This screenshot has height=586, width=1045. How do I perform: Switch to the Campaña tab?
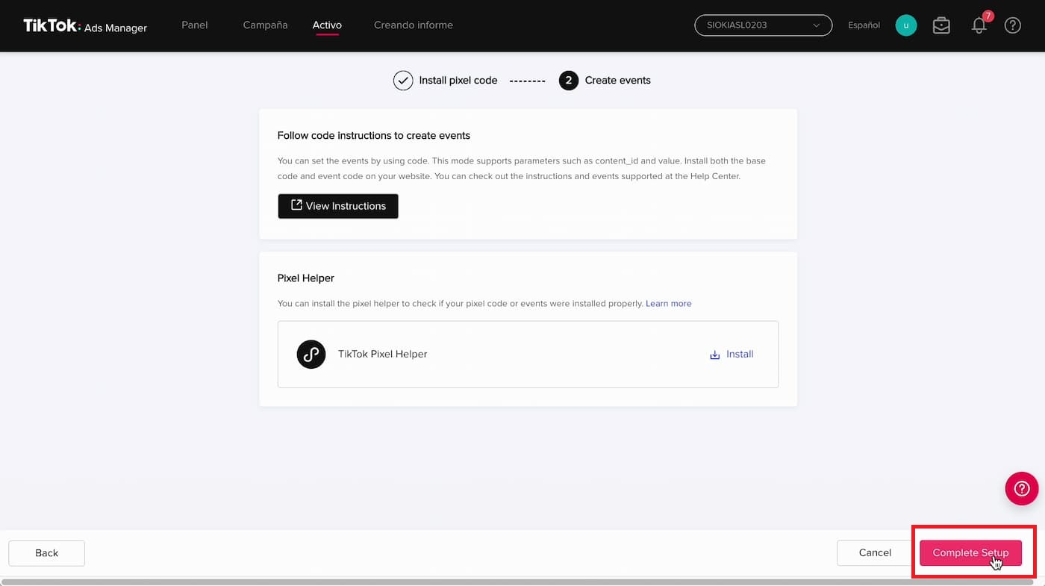[265, 25]
